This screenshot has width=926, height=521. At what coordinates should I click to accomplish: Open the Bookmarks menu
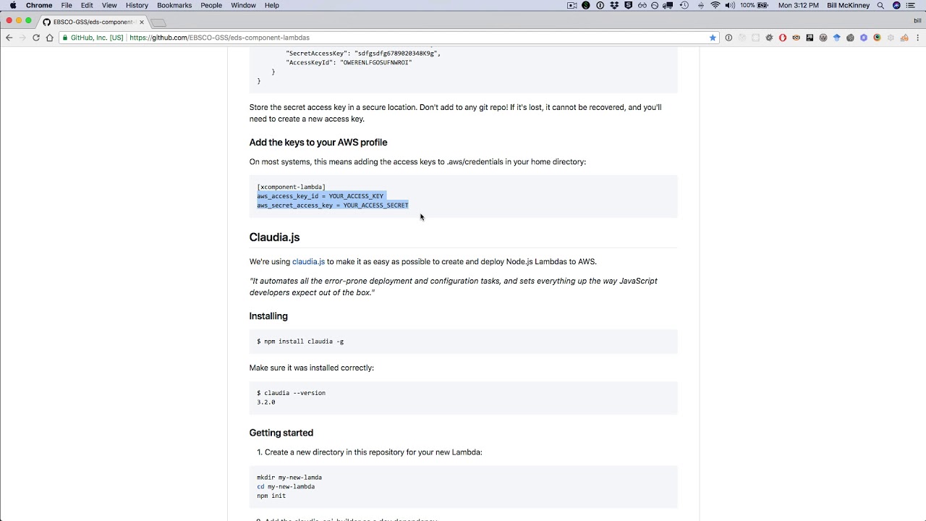pyautogui.click(x=174, y=5)
